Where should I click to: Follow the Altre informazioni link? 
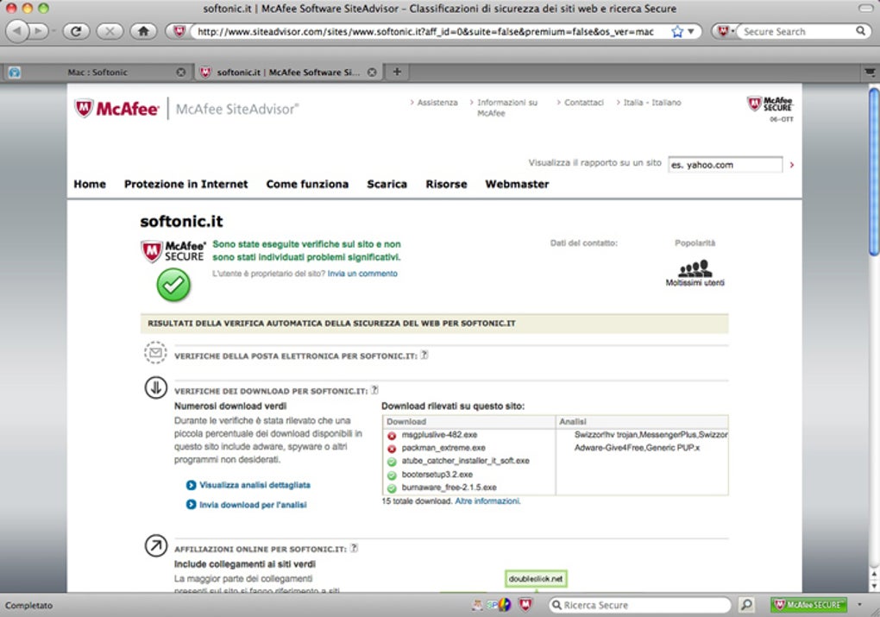487,501
